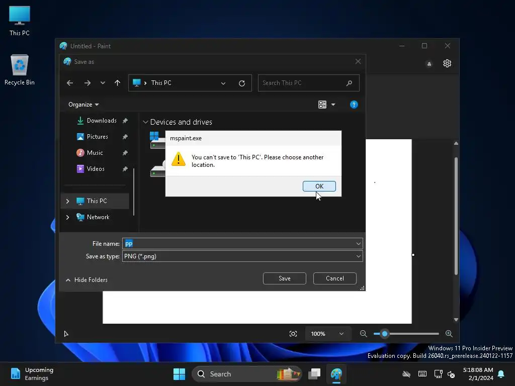
Task: Expand the This PC tree node
Action: click(x=68, y=201)
